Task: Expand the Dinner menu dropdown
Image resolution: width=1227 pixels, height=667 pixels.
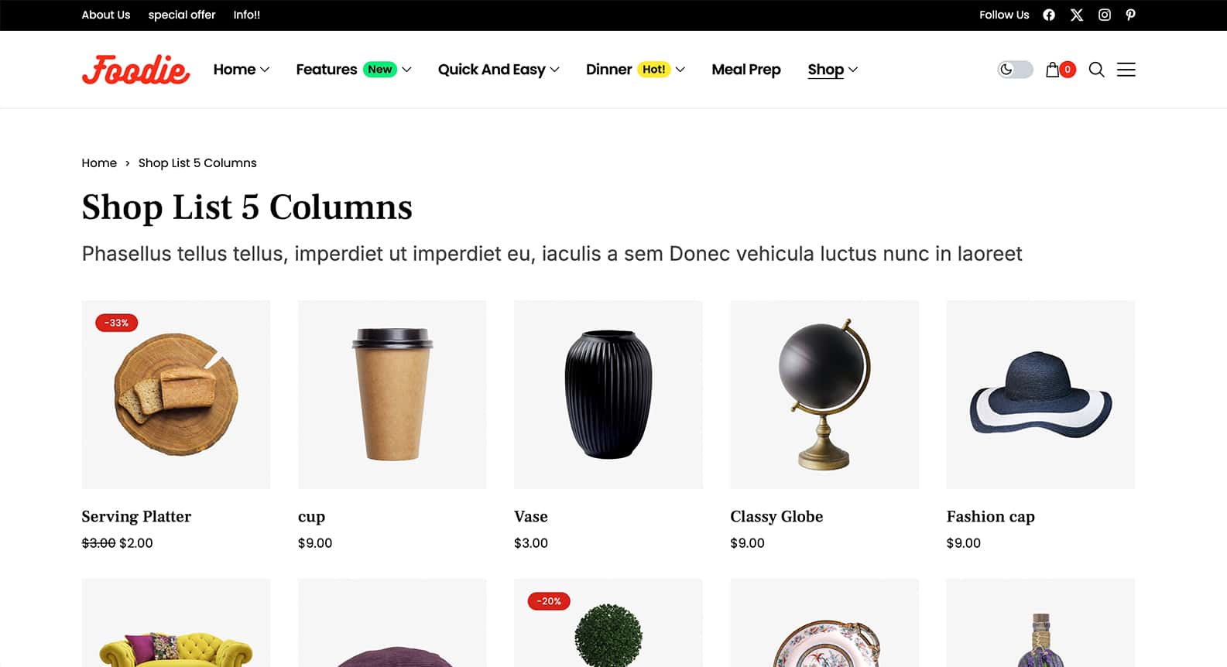Action: click(x=636, y=70)
